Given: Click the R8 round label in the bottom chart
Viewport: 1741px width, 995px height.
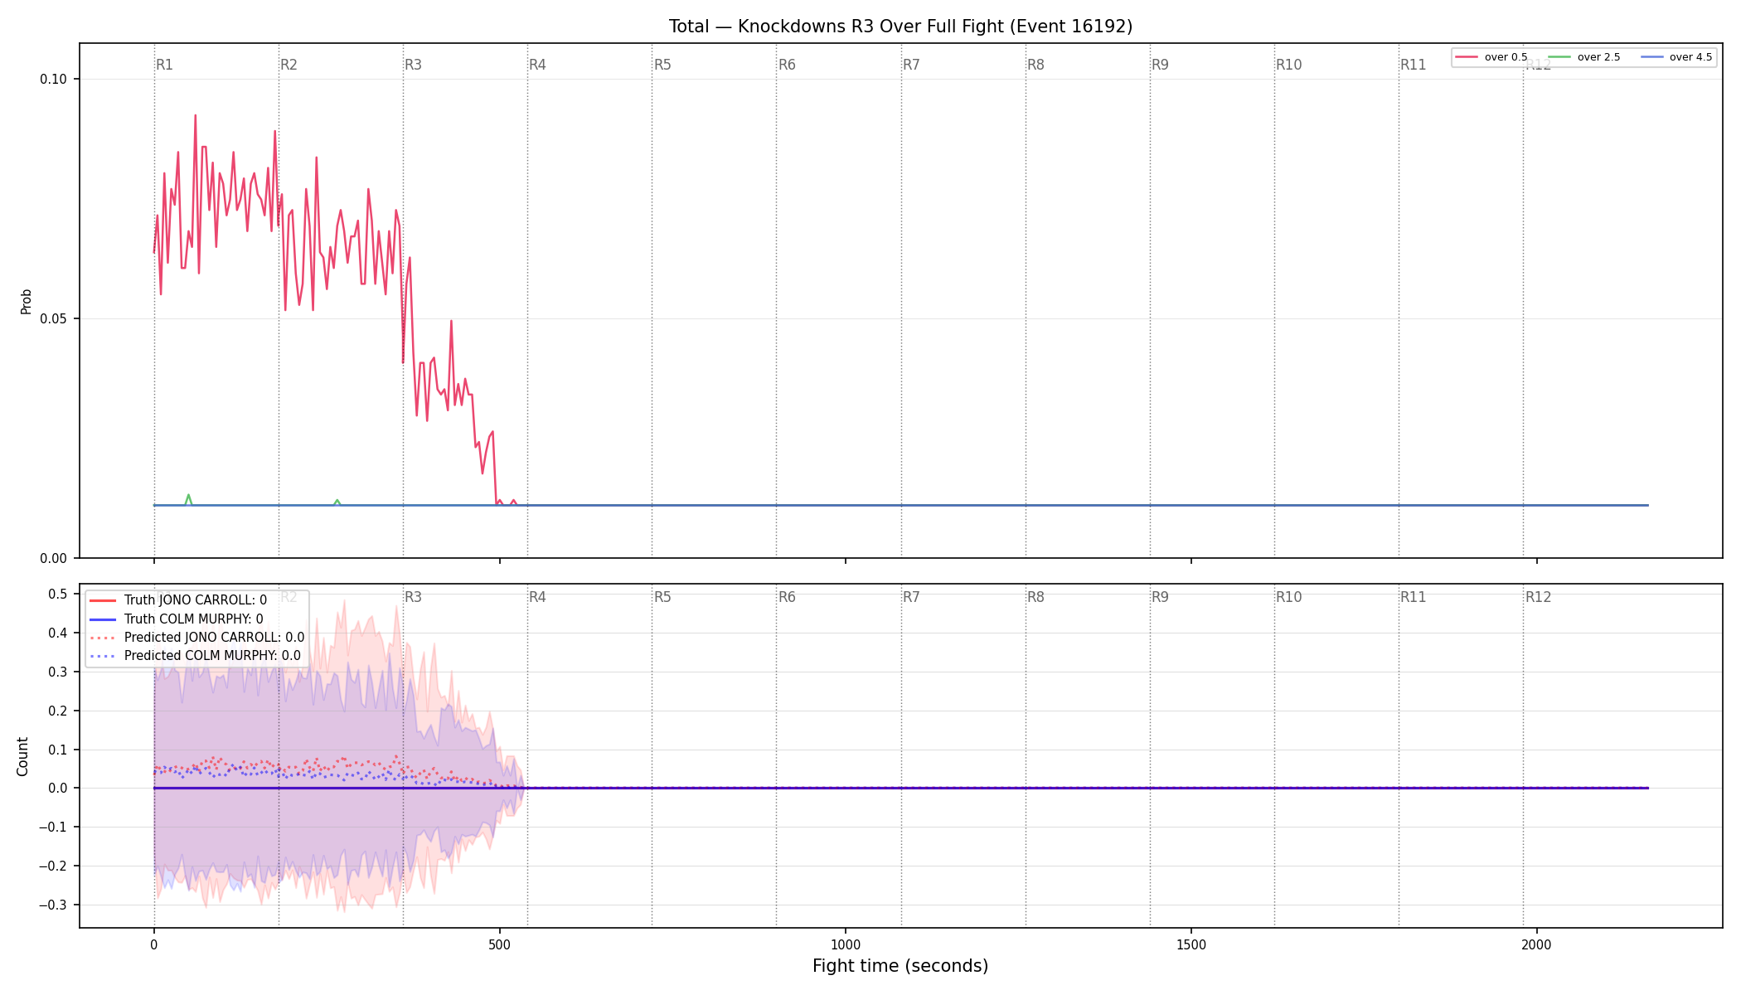Looking at the screenshot, I should (1035, 597).
